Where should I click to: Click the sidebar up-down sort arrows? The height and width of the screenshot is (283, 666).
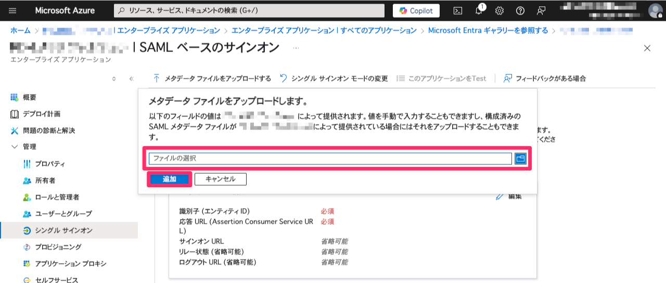[x=114, y=79]
